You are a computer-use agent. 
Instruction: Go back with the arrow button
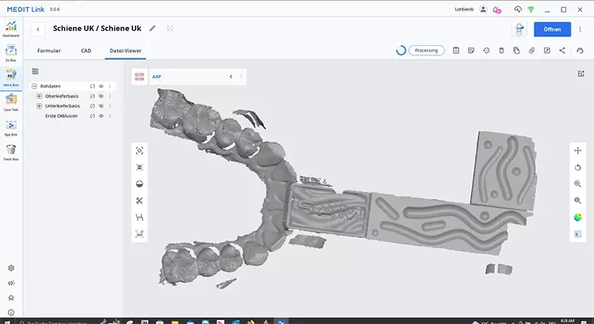(x=38, y=29)
